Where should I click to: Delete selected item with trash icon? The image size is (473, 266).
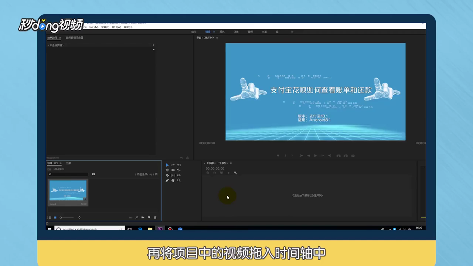coord(155,218)
